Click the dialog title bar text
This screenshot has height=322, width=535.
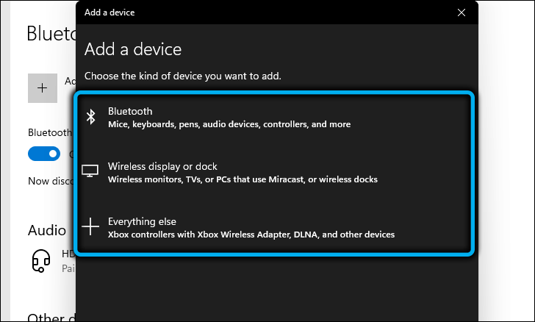[109, 12]
